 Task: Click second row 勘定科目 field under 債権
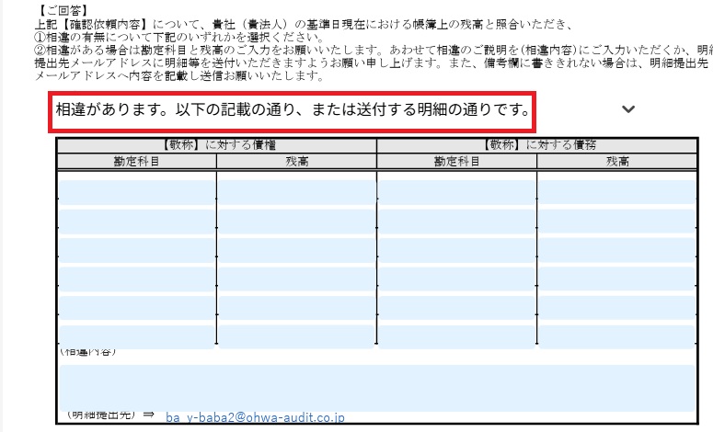(x=137, y=222)
